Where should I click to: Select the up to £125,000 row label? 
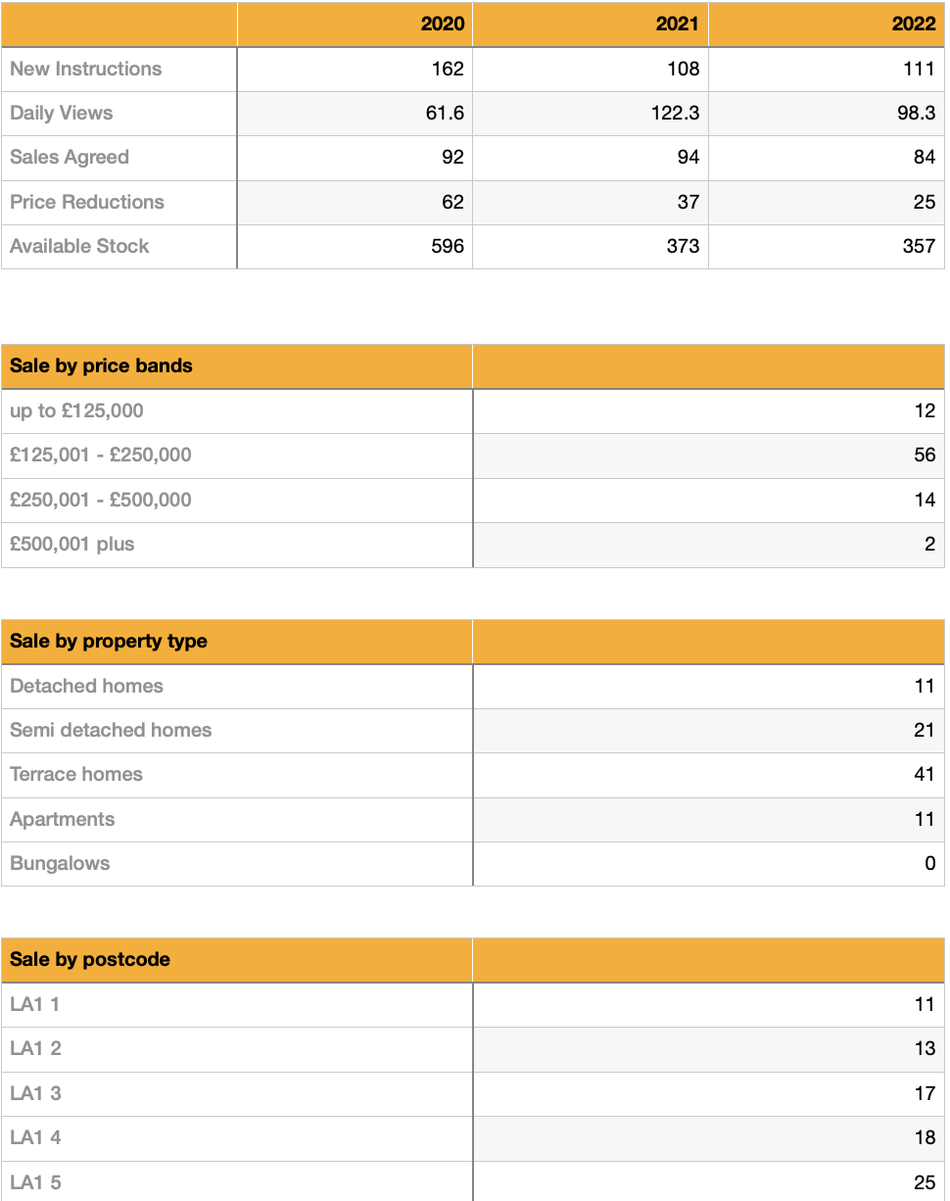76,410
